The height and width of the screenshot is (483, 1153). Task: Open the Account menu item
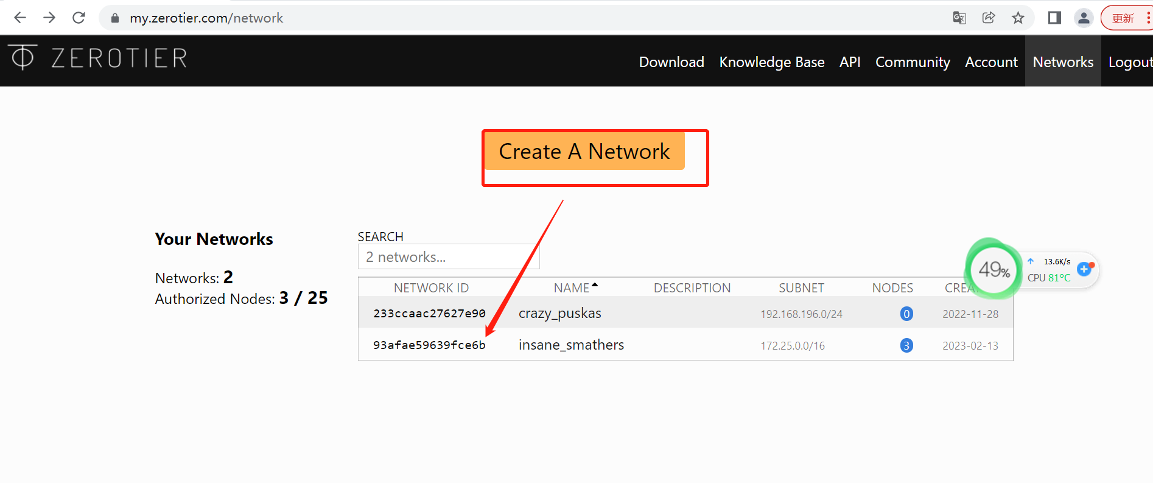click(991, 62)
